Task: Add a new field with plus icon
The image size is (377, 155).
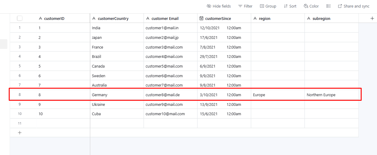Action: [372, 18]
